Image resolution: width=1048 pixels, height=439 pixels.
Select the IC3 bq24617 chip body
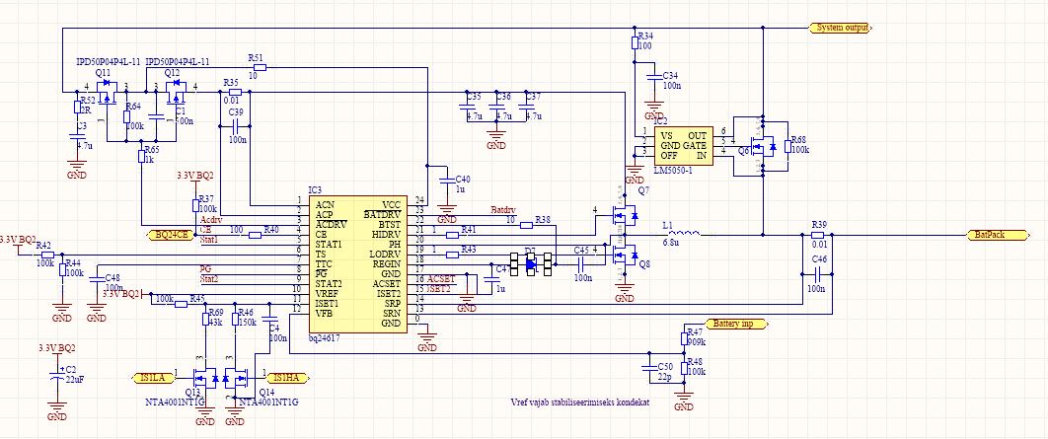(x=356, y=264)
